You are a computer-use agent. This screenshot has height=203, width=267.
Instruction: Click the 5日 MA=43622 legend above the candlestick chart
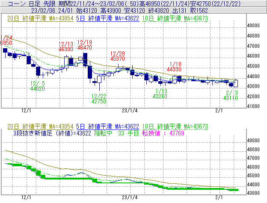coord(108,18)
